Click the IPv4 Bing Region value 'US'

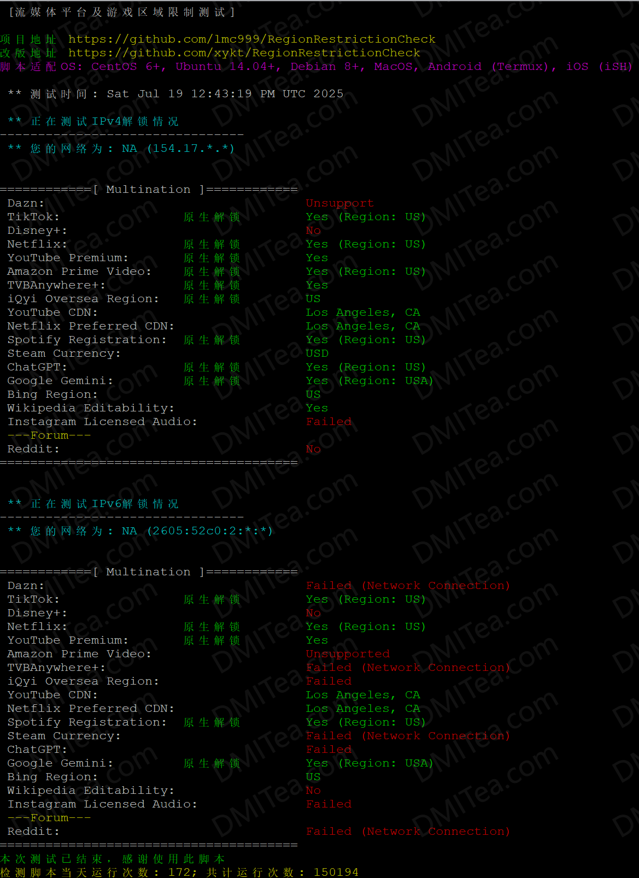pyautogui.click(x=313, y=394)
